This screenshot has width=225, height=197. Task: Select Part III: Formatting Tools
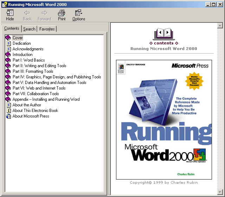point(33,71)
